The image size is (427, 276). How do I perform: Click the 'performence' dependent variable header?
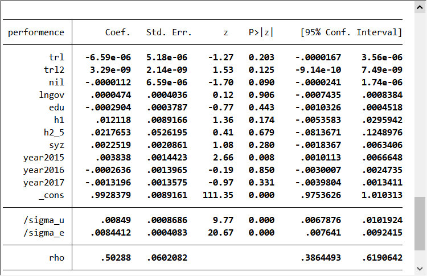[36, 32]
